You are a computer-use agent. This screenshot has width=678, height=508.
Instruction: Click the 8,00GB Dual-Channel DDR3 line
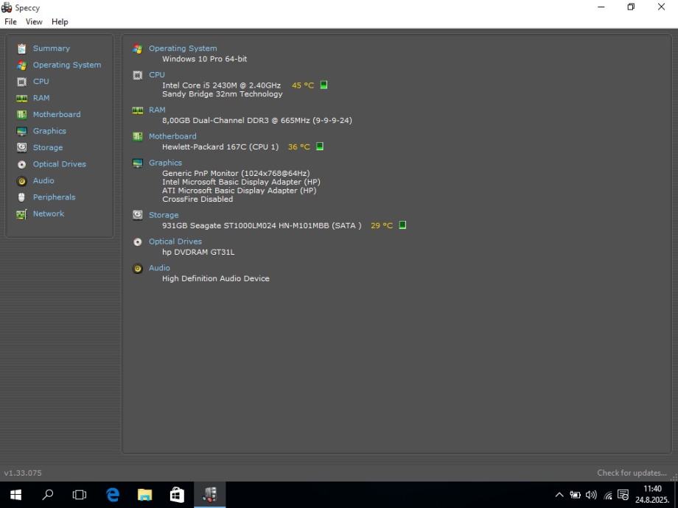coord(257,121)
